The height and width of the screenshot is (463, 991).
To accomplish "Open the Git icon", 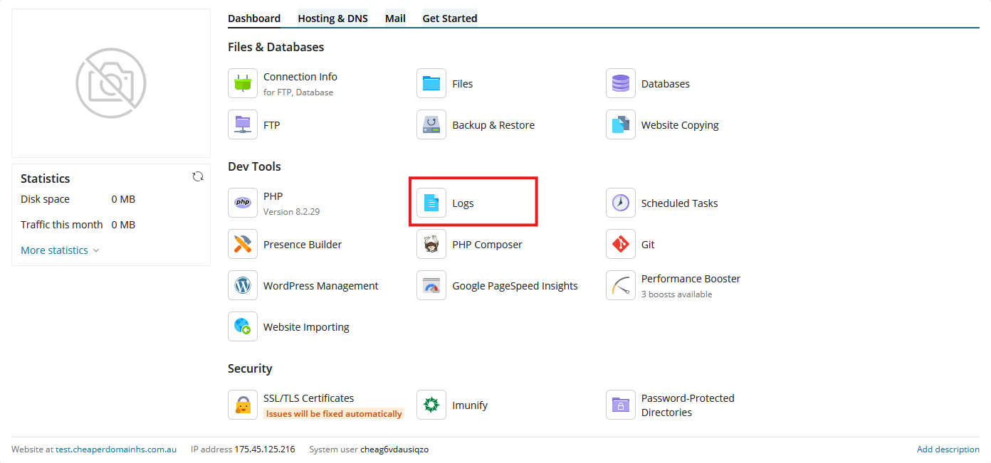I will tap(621, 245).
